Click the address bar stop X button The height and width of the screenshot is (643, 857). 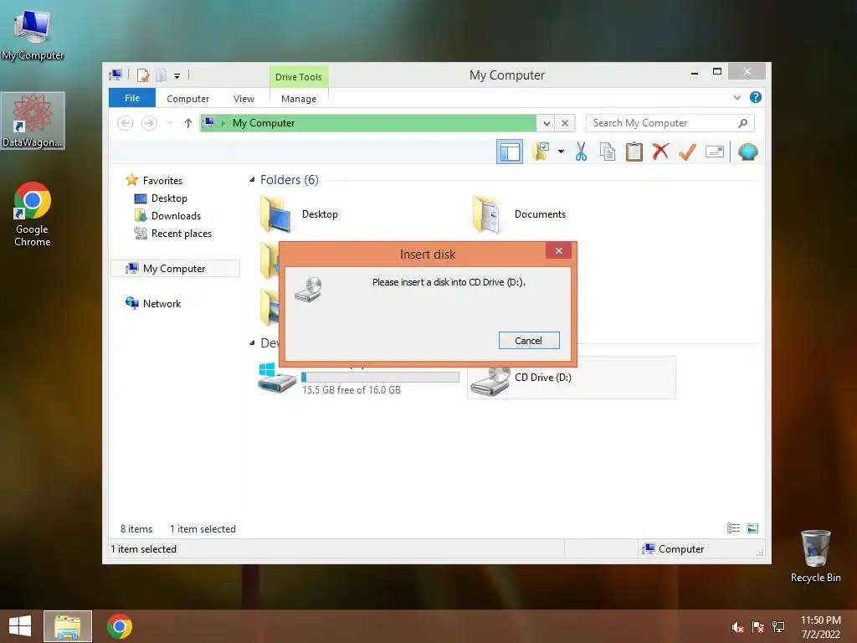click(x=565, y=123)
